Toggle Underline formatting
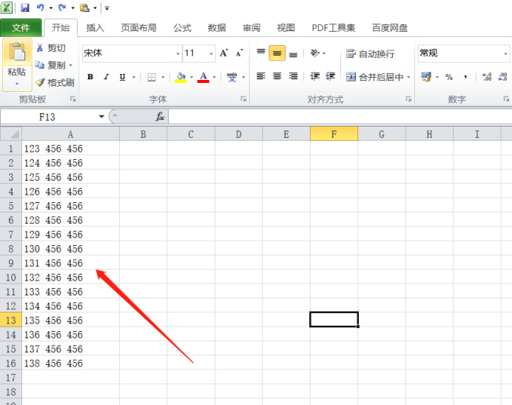Viewport: 512px width, 405px height. (122, 77)
